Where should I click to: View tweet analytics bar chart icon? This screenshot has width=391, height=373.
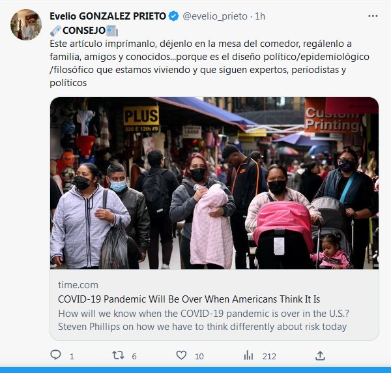(x=248, y=355)
